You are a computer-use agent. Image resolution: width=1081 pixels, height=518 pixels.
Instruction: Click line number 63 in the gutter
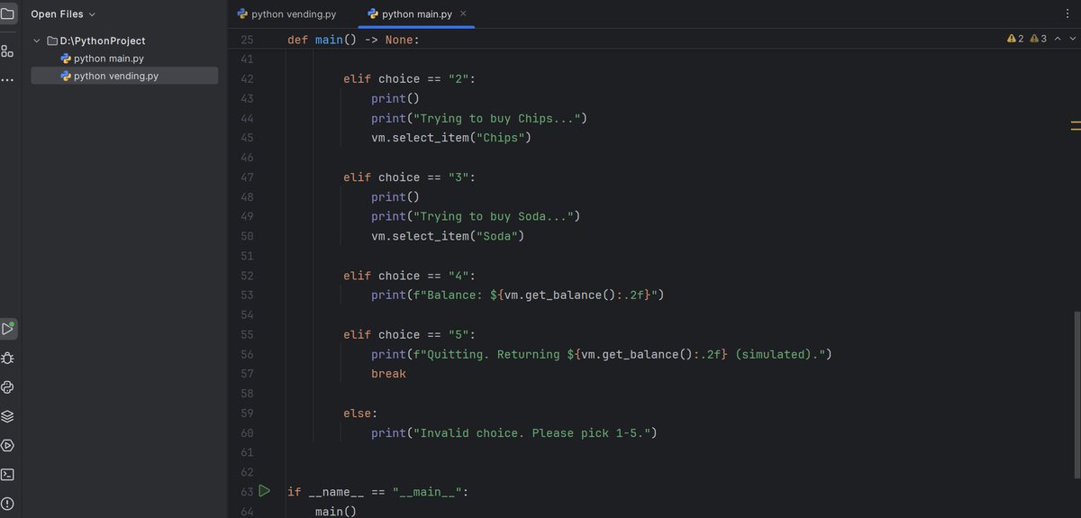click(248, 492)
